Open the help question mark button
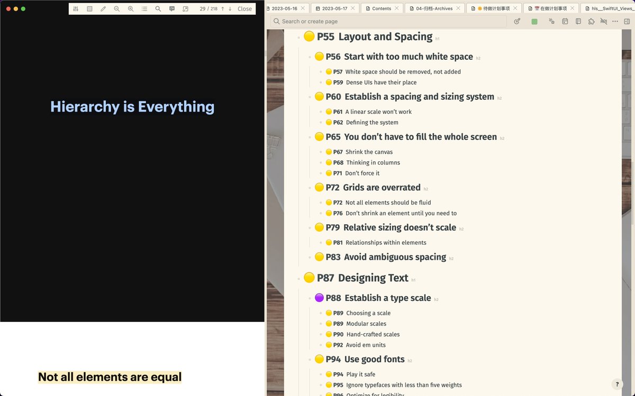635x396 pixels. 616,384
